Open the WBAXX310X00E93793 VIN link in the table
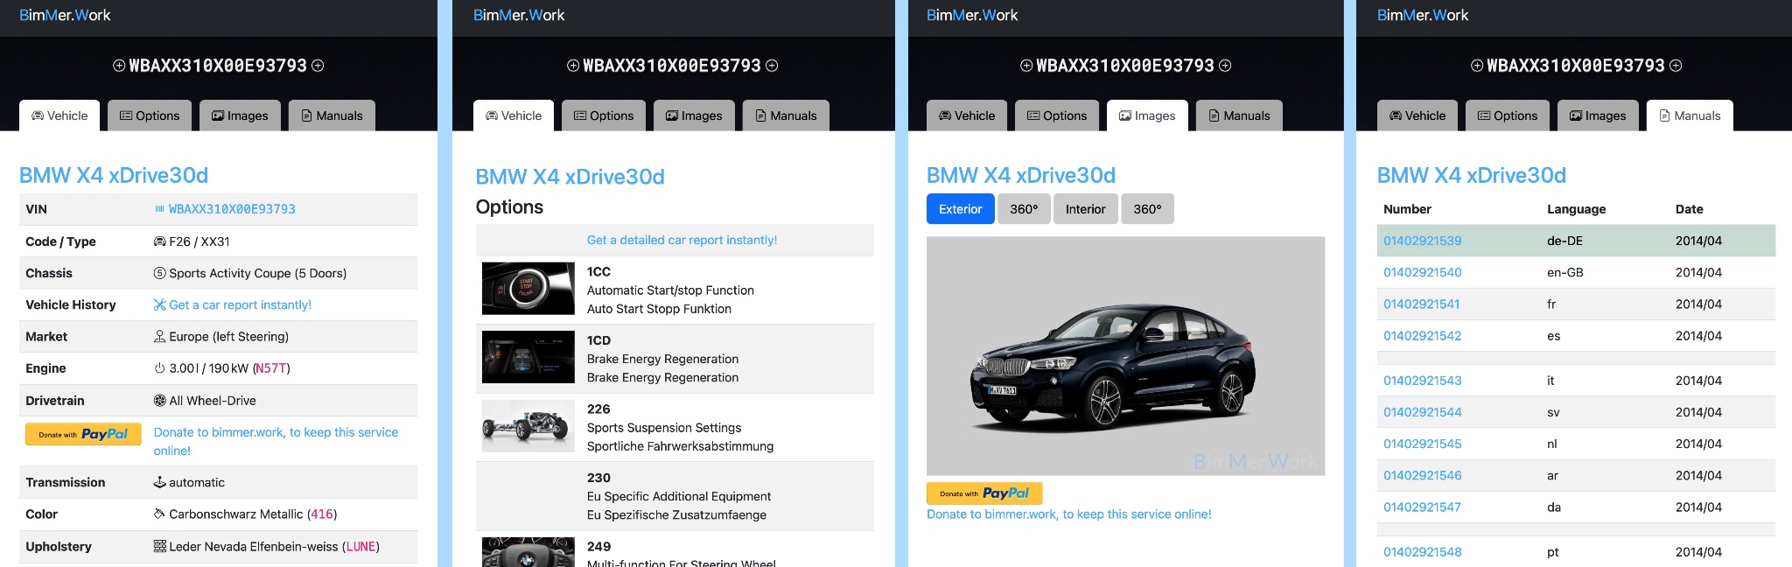This screenshot has width=1792, height=567. point(232,209)
